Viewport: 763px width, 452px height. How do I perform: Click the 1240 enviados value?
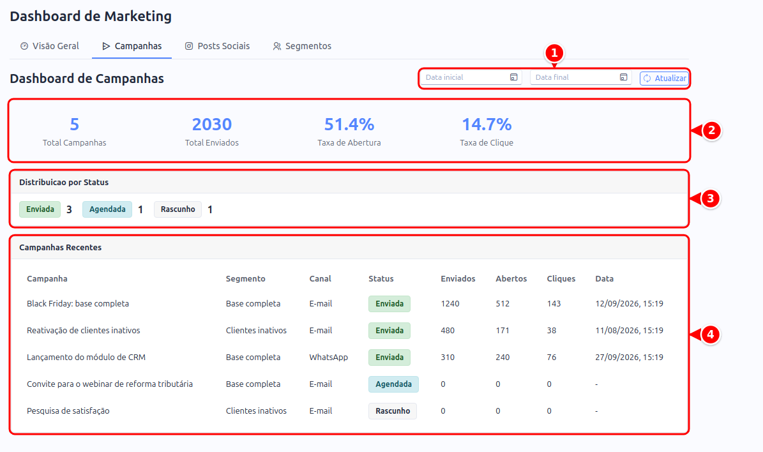click(x=449, y=304)
